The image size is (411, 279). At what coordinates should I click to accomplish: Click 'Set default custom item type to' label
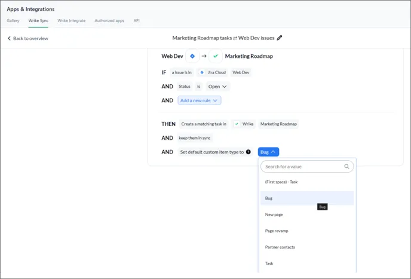click(x=212, y=152)
